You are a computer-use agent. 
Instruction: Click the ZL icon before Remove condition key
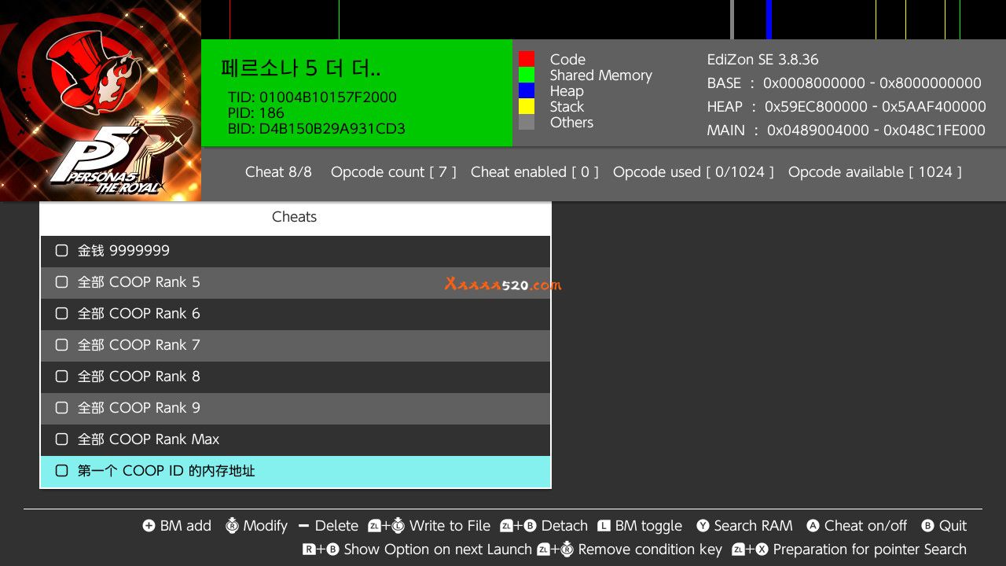pyautogui.click(x=544, y=549)
